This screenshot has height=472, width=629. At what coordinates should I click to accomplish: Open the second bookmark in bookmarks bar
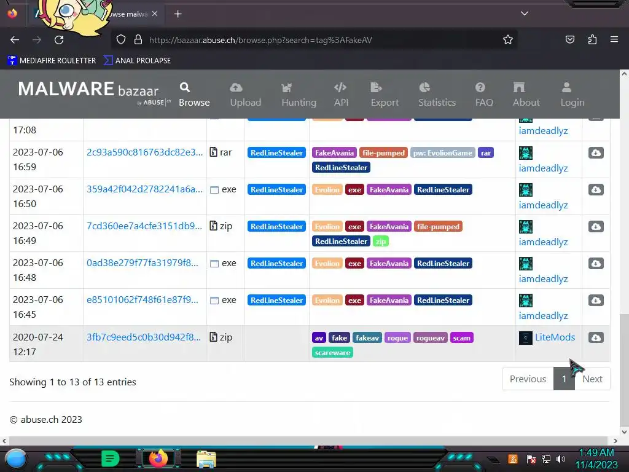point(137,61)
